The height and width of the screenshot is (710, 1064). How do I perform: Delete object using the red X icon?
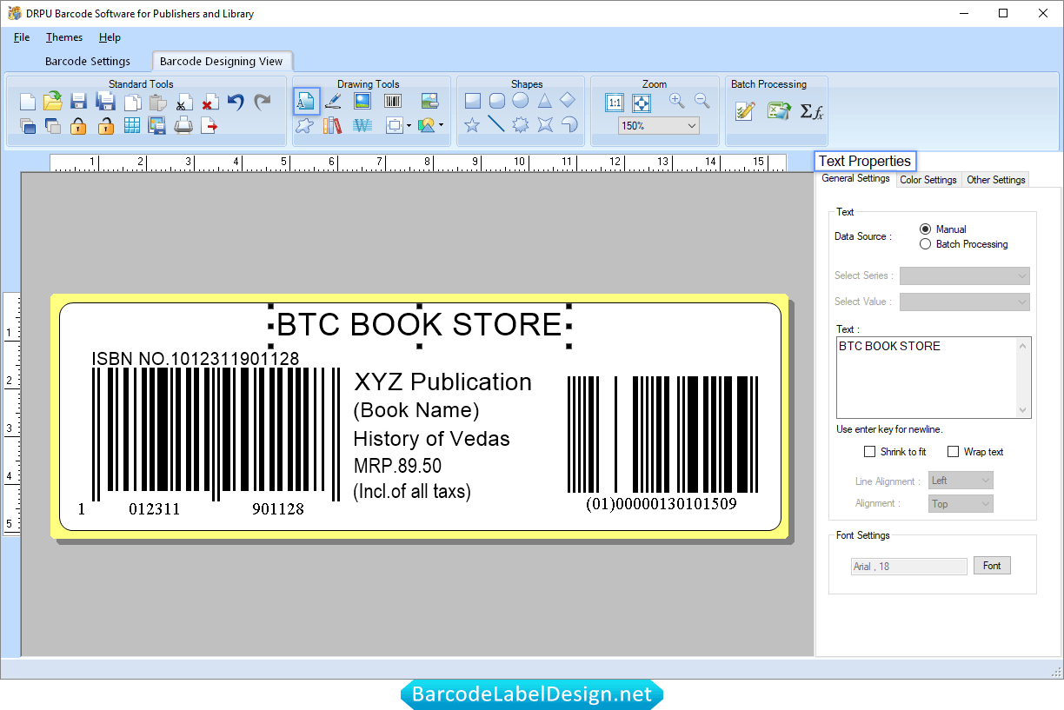209,102
